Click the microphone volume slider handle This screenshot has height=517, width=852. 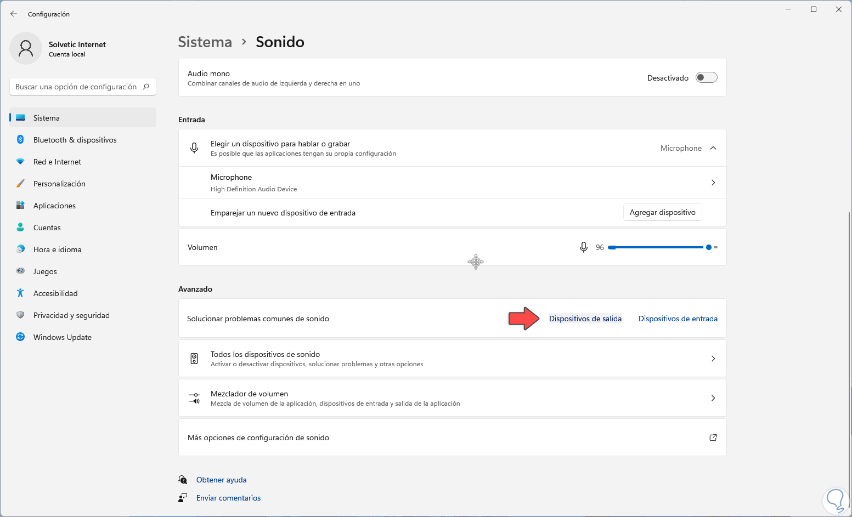709,247
